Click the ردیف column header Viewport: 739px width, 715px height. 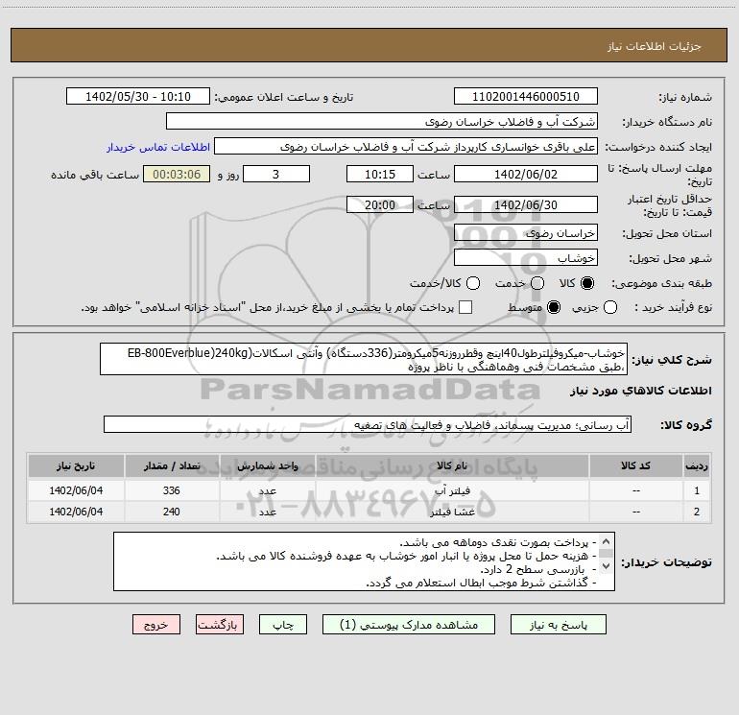[697, 465]
